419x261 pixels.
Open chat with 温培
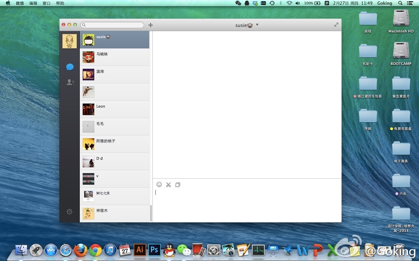115,75
